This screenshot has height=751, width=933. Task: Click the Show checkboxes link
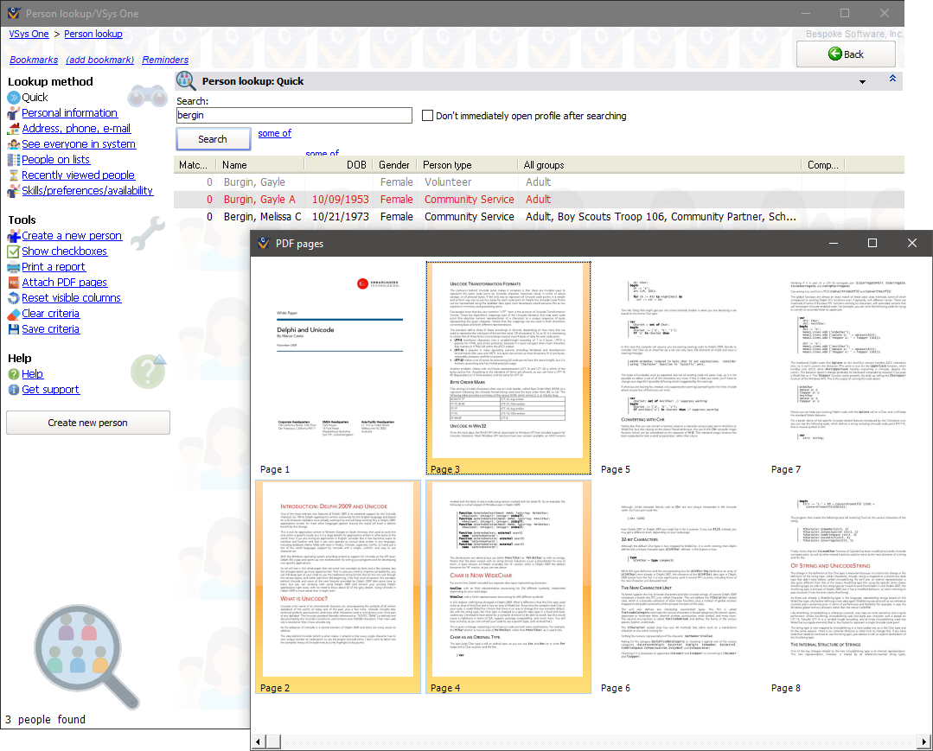point(64,251)
